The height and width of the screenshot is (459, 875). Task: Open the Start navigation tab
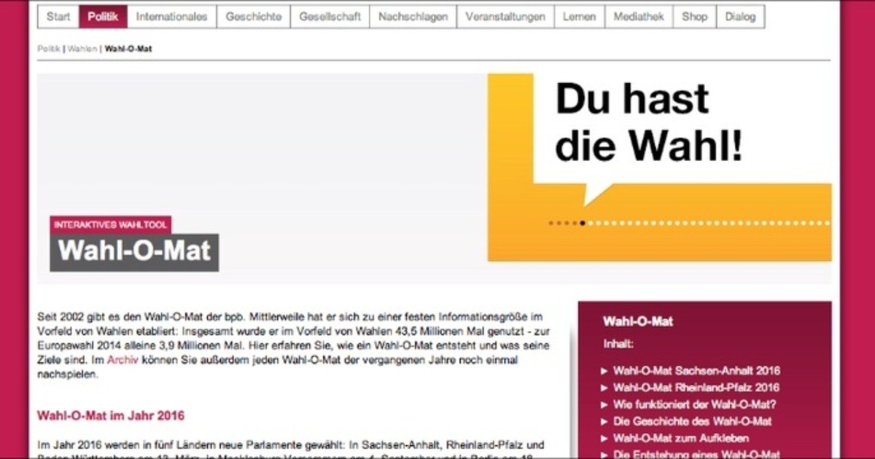click(x=58, y=17)
